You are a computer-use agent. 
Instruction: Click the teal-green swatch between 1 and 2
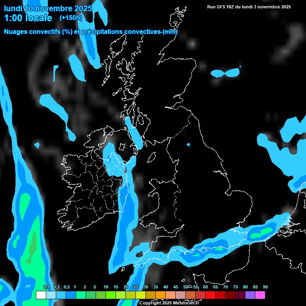(80, 295)
